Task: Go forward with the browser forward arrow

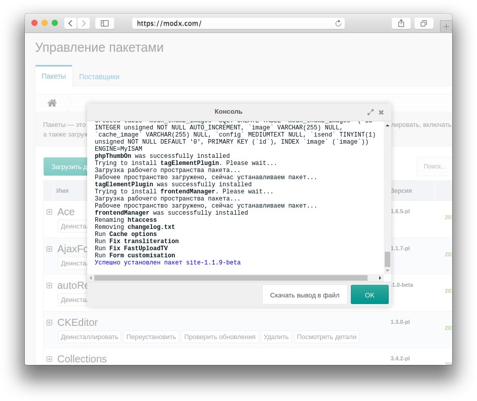Action: pos(84,23)
